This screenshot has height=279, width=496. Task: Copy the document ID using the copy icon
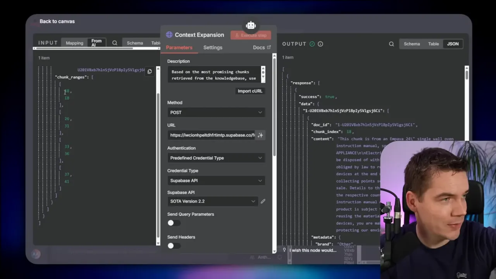[150, 71]
